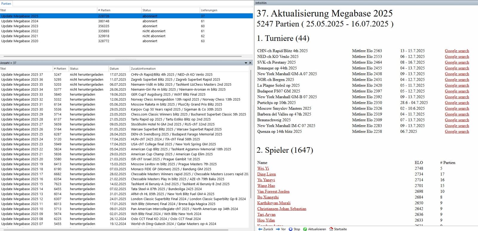The height and width of the screenshot is (231, 478).
Task: Open player link Van Foreest,Jorden
Action: pos(273,192)
